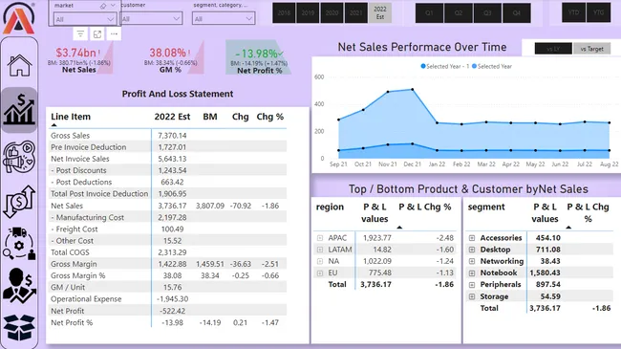Click the filter icon below market slicer
Screen dimensions: 621x349
(x=80, y=34)
